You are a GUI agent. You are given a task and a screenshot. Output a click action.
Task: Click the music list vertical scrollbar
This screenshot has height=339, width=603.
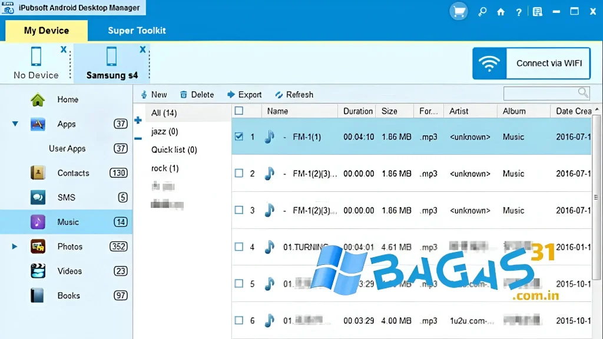(596, 197)
